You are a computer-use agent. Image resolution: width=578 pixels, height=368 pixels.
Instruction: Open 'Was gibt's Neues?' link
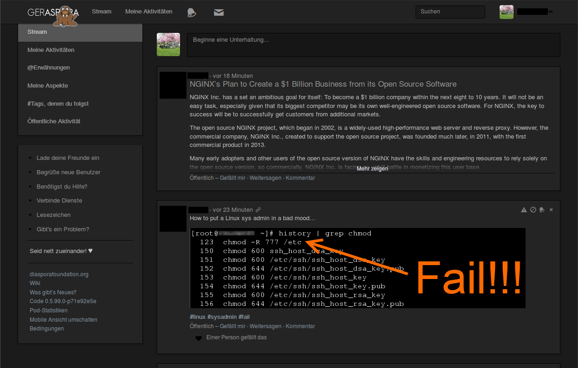coord(53,292)
